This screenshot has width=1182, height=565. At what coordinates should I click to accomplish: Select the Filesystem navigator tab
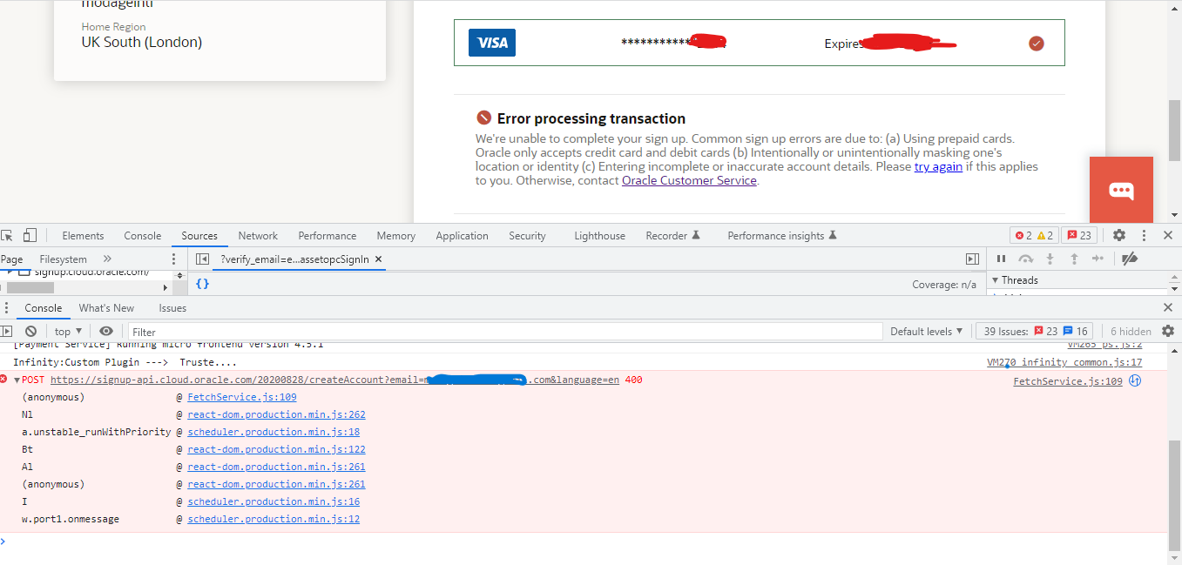coord(64,259)
